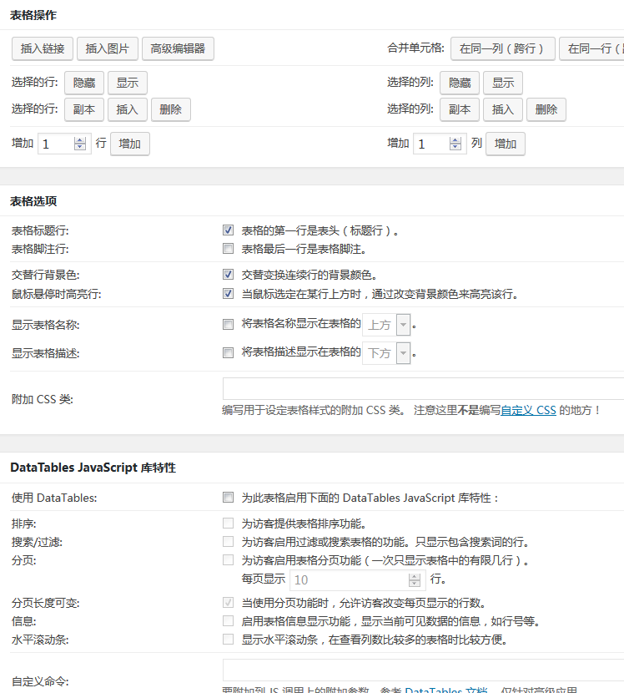Screen dimensions: 624x693
Task: Enable 表格最后一行是表格脚注 checkbox
Action: click(x=228, y=248)
